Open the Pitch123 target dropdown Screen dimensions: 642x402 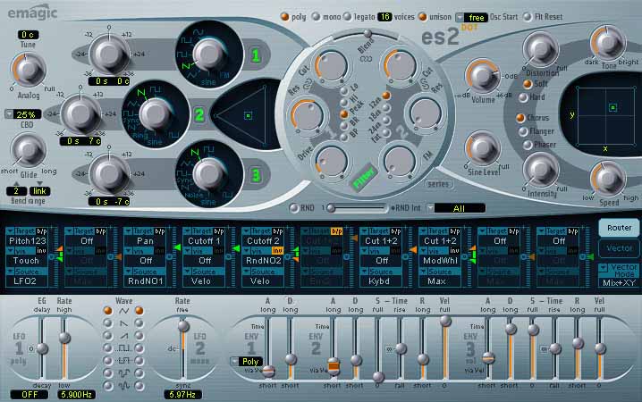(x=27, y=241)
